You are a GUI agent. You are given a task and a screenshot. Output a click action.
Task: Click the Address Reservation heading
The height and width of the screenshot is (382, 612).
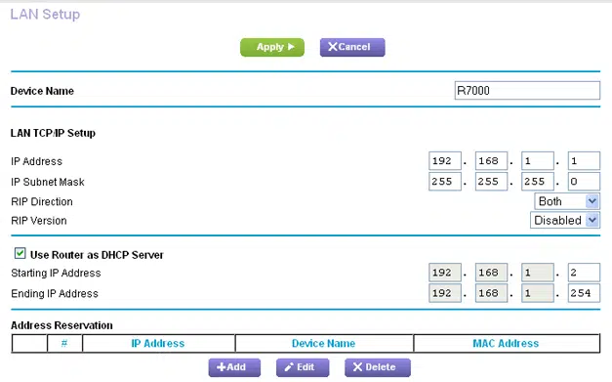coord(61,325)
